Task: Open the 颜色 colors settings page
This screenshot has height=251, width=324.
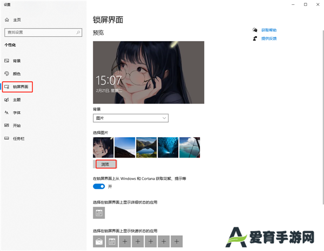Action: click(13, 74)
